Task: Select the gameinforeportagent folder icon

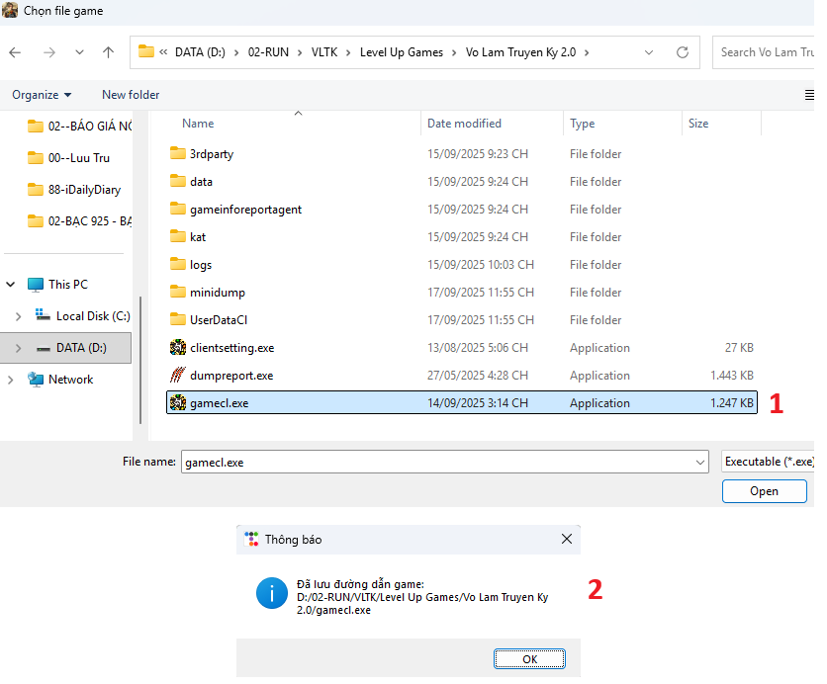Action: [x=178, y=210]
